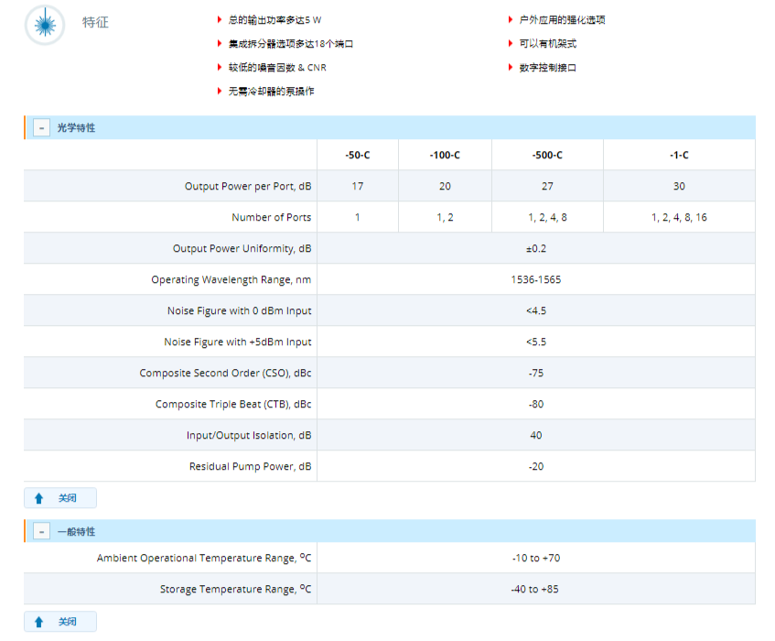
Task: Click Operating Wavelength Range, nm label
Action: [x=231, y=279]
